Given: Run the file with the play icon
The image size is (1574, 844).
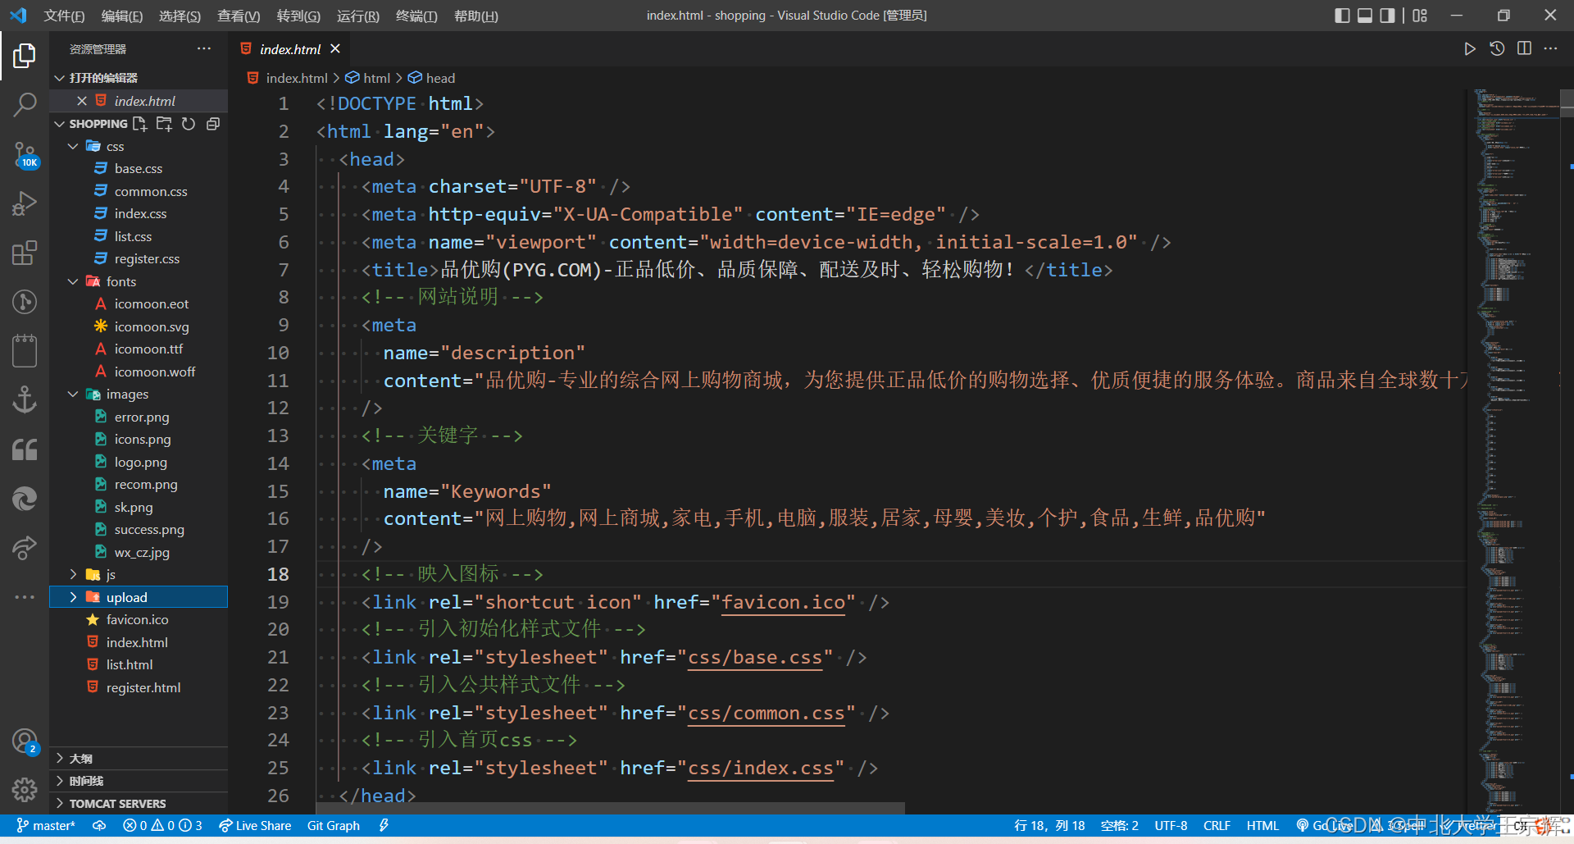Looking at the screenshot, I should pyautogui.click(x=1470, y=49).
